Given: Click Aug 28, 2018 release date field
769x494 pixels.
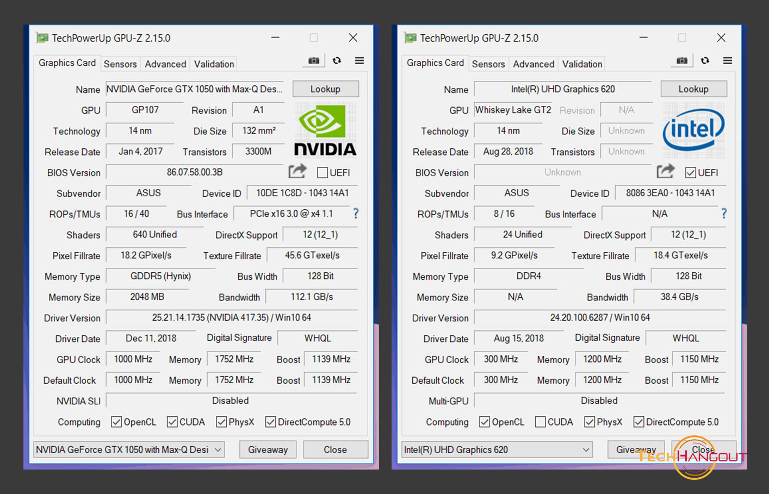Looking at the screenshot, I should 508,152.
